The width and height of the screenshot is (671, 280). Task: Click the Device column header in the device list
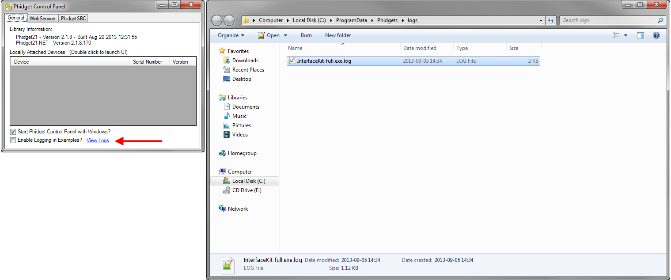pos(70,62)
